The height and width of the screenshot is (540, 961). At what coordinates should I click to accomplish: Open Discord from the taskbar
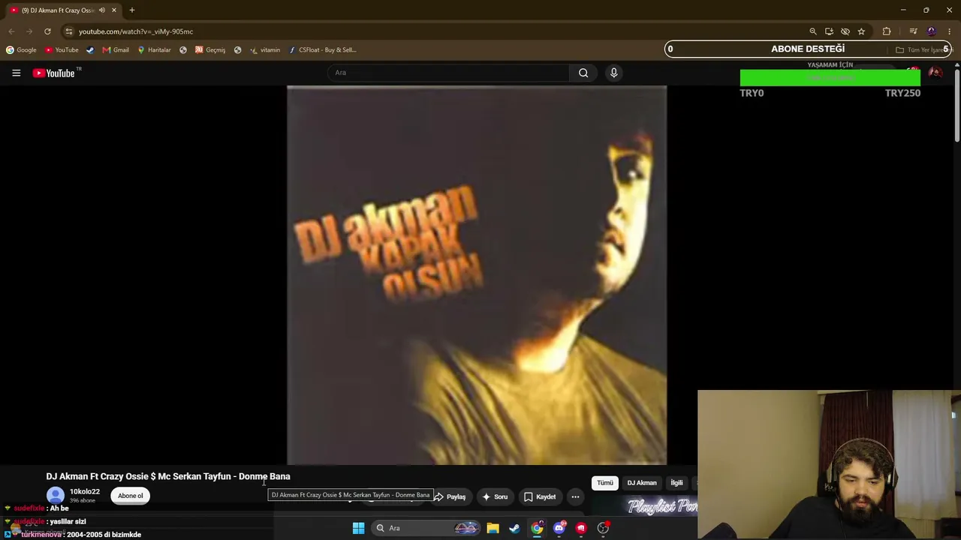559,528
